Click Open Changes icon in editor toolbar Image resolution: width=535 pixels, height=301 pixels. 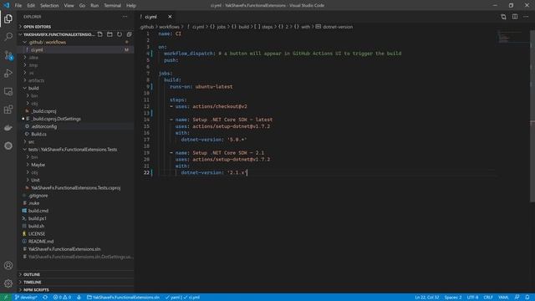[x=503, y=17]
